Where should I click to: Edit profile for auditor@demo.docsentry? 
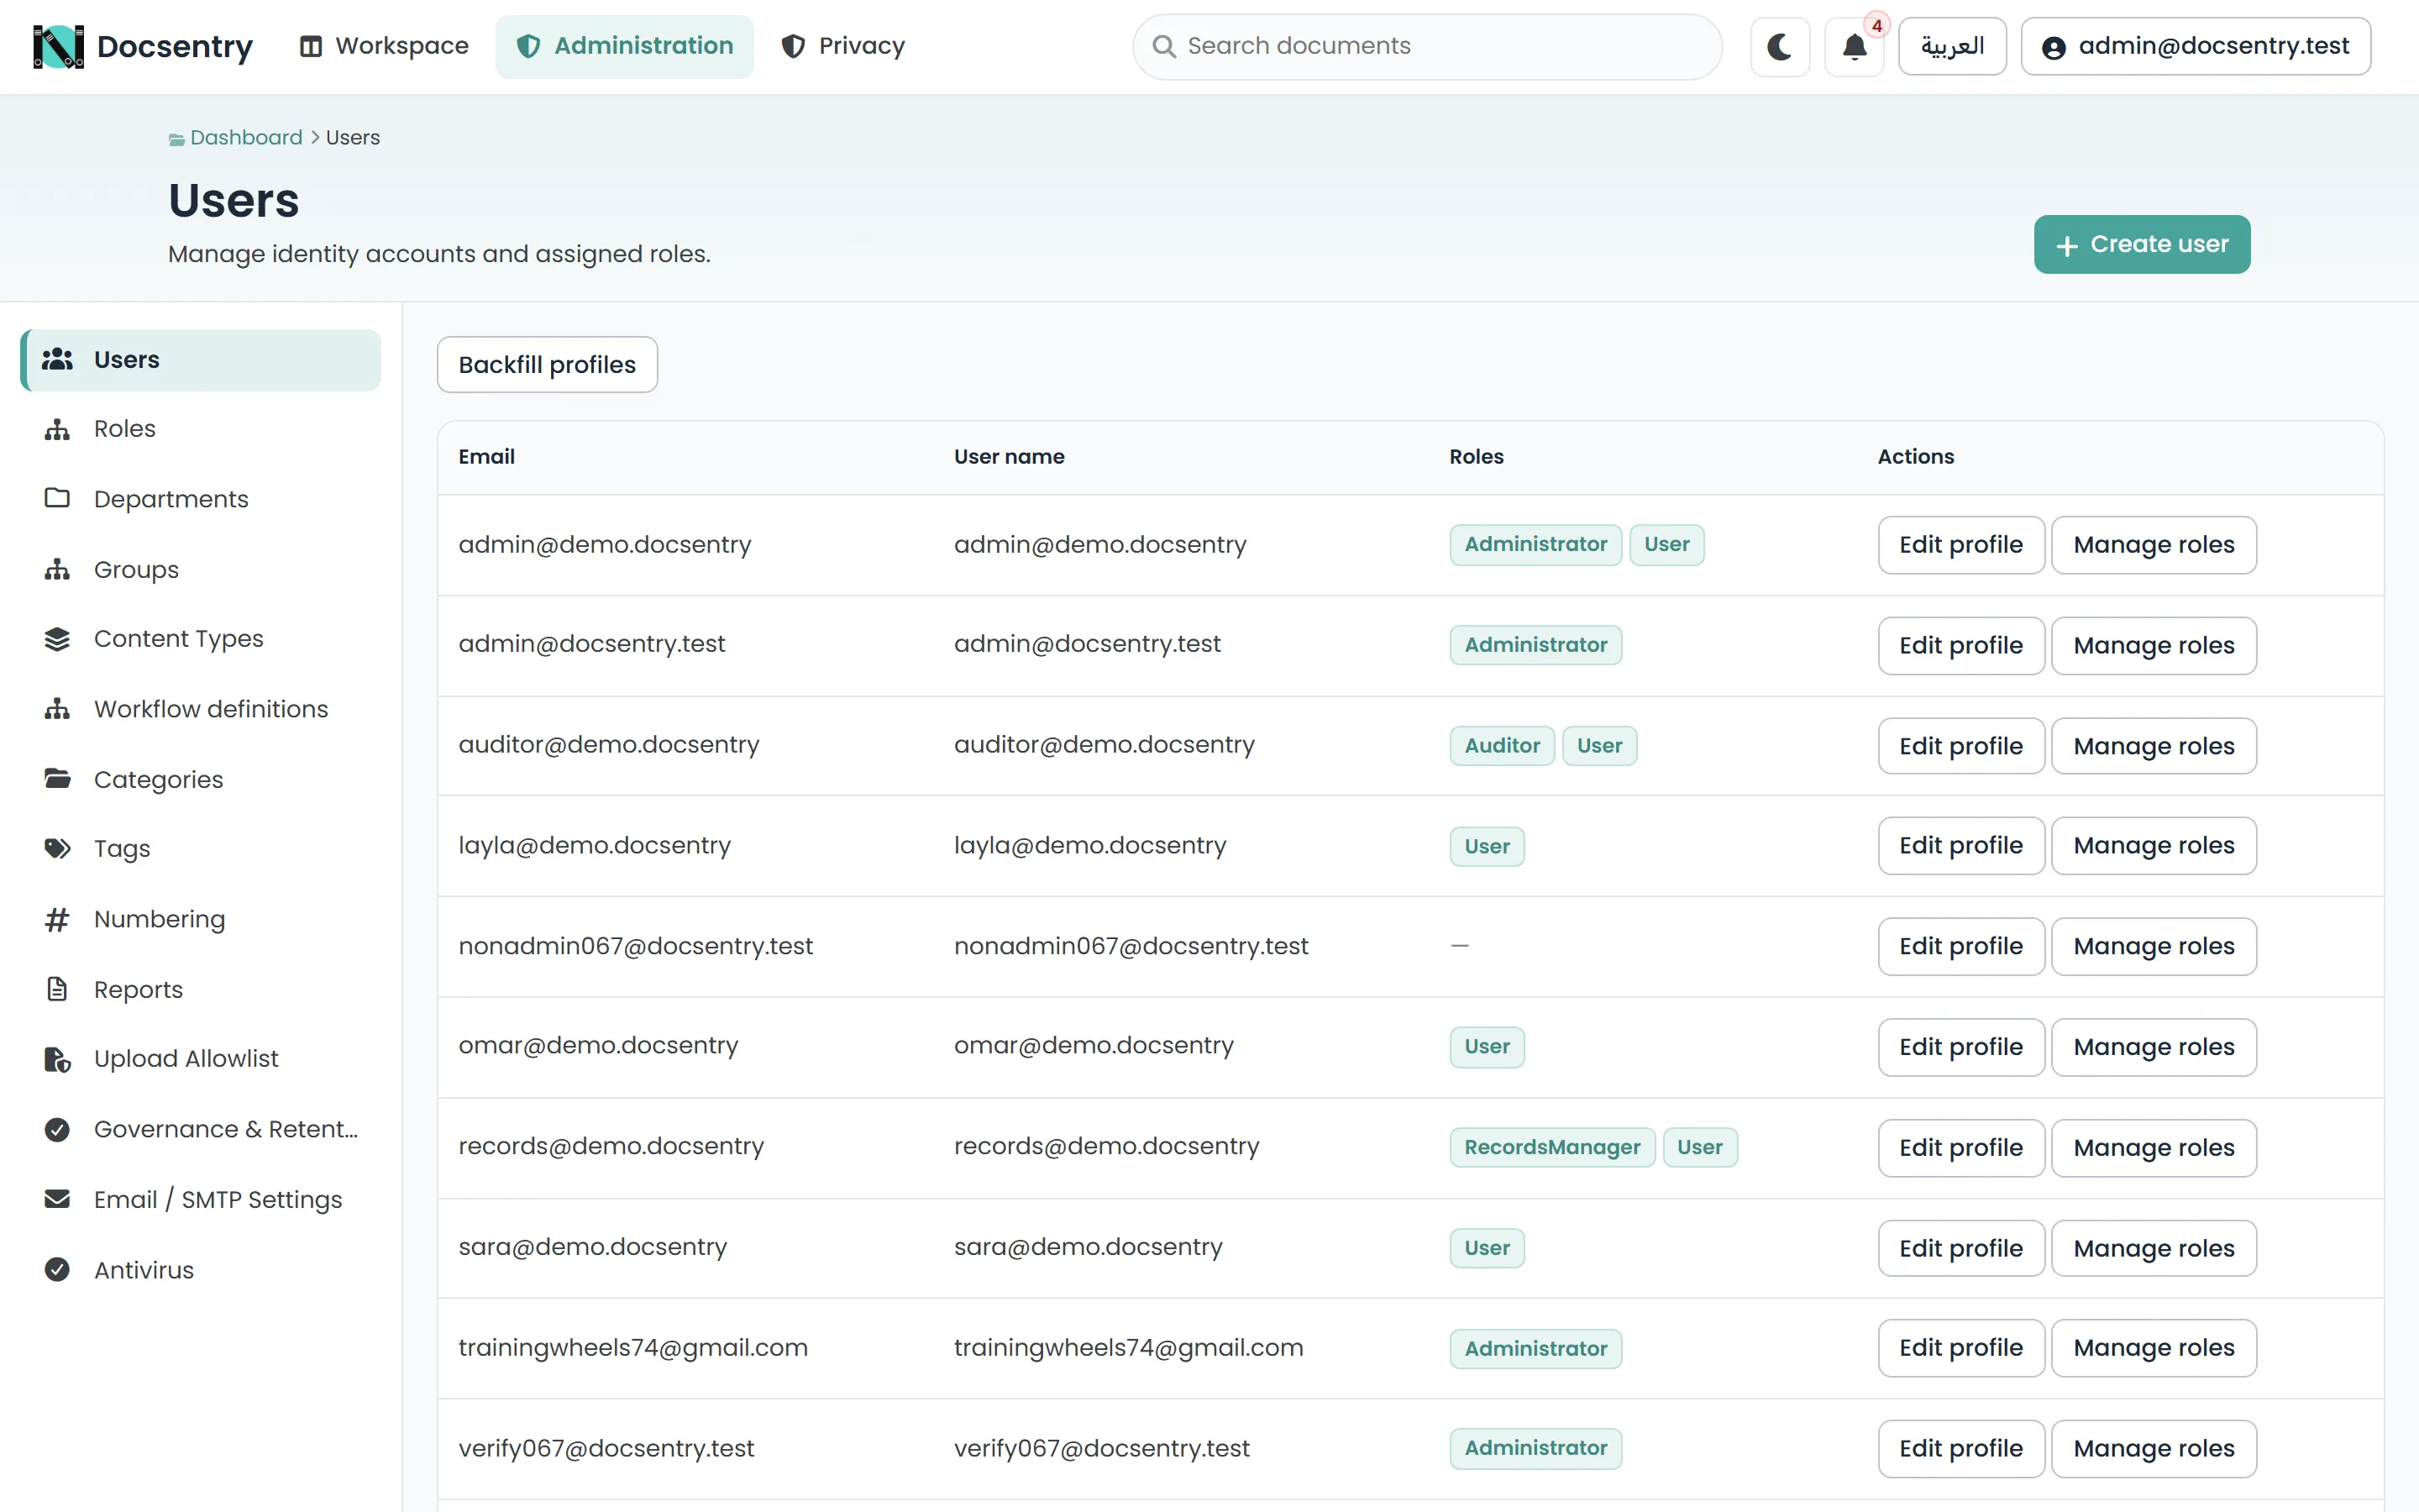(1960, 746)
